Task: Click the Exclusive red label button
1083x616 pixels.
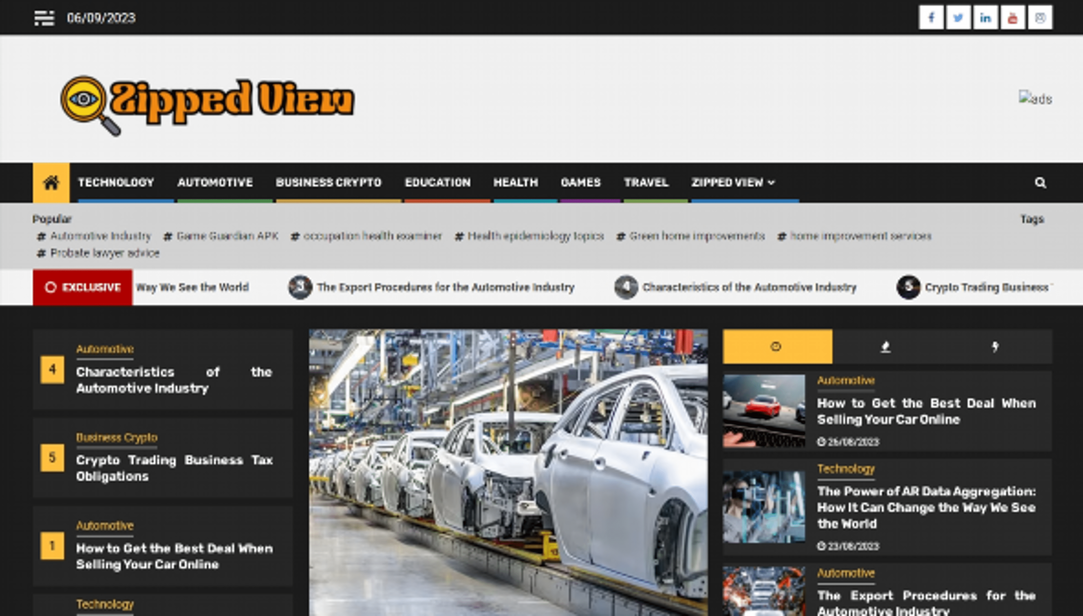Action: pos(83,287)
